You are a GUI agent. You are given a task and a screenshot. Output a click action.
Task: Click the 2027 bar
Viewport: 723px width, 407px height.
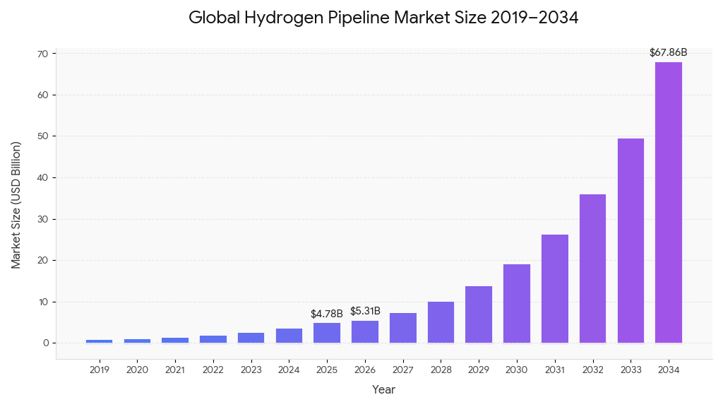pyautogui.click(x=402, y=328)
